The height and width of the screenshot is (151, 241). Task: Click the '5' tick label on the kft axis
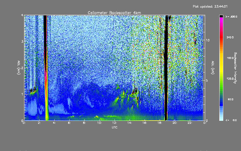207,80
